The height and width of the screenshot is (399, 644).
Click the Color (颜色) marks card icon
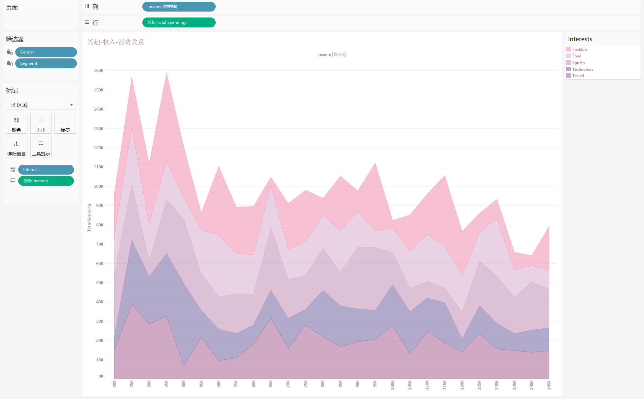[x=17, y=123]
